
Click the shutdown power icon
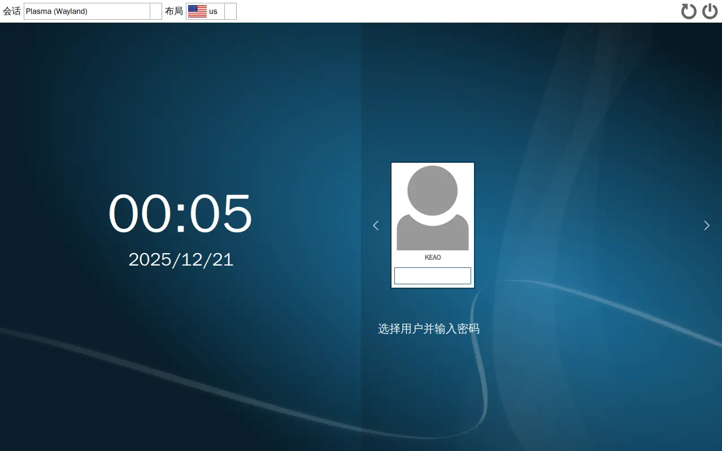pyautogui.click(x=710, y=11)
